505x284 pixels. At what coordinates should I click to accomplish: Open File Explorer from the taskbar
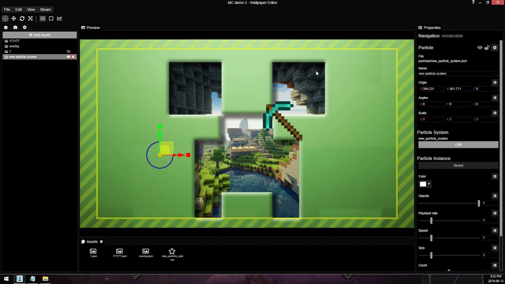(45, 279)
